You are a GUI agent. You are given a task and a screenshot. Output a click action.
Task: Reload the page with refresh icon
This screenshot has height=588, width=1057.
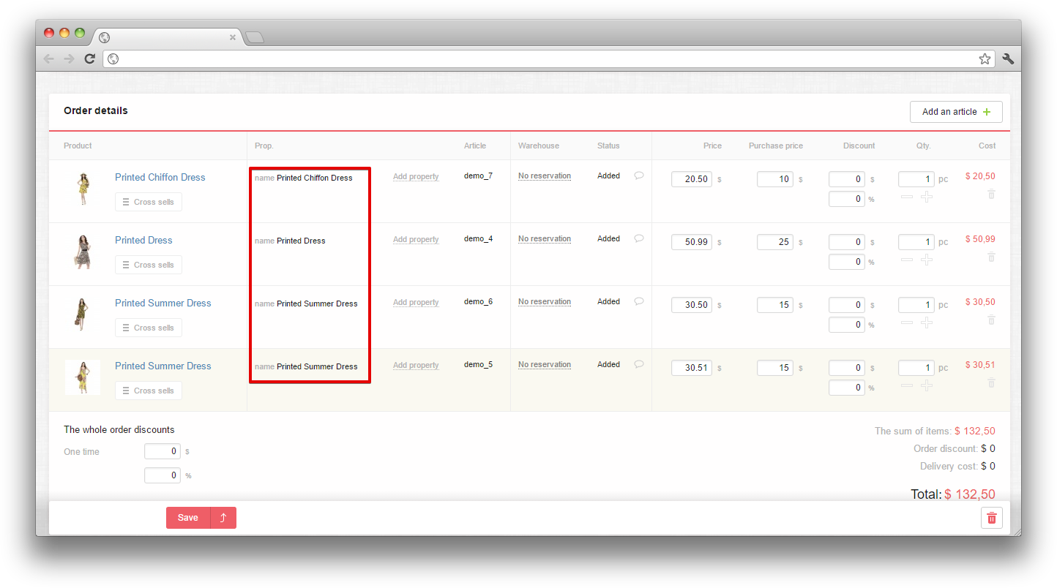coord(89,59)
